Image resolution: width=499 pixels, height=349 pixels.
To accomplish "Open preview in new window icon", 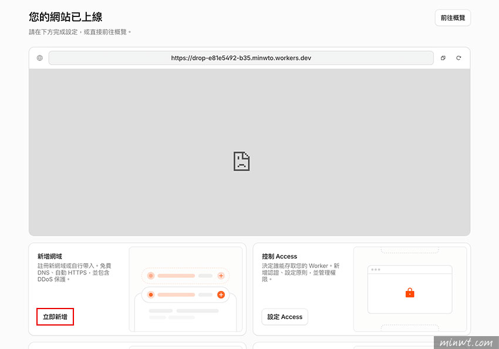I will 443,58.
